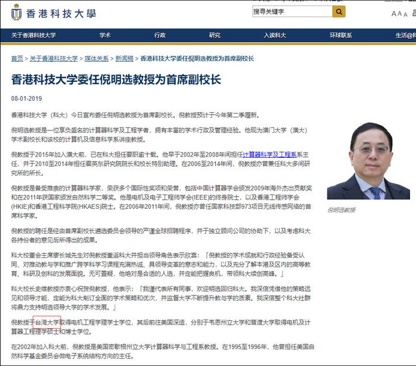
Task: Select the medium font size A
Action: pos(400,14)
